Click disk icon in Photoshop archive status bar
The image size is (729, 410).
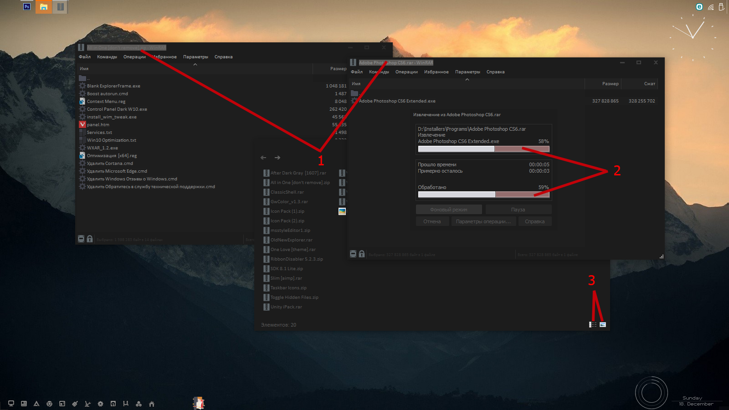pyautogui.click(x=353, y=254)
